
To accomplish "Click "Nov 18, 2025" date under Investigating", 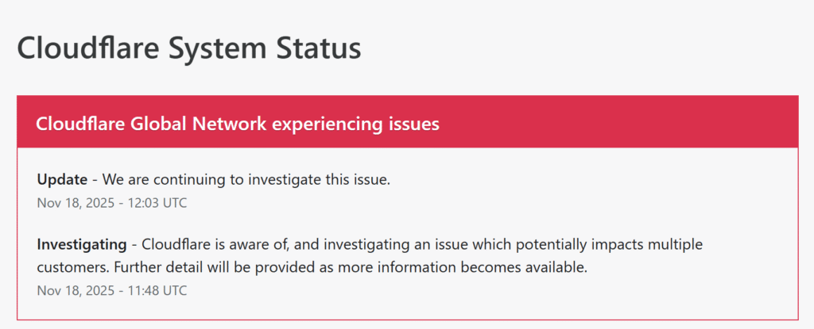I will pyautogui.click(x=76, y=290).
